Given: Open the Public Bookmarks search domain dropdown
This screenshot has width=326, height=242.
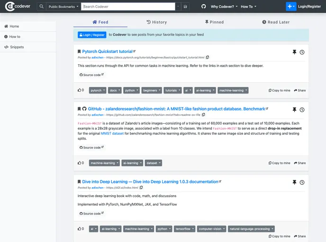Looking at the screenshot, I should tap(63, 7).
